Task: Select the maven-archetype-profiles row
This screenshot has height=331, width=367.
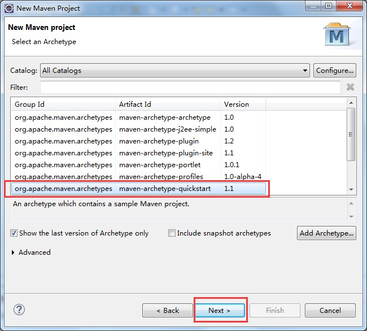Action: point(138,177)
